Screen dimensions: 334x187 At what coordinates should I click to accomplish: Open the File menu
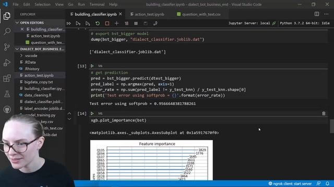point(16,4)
